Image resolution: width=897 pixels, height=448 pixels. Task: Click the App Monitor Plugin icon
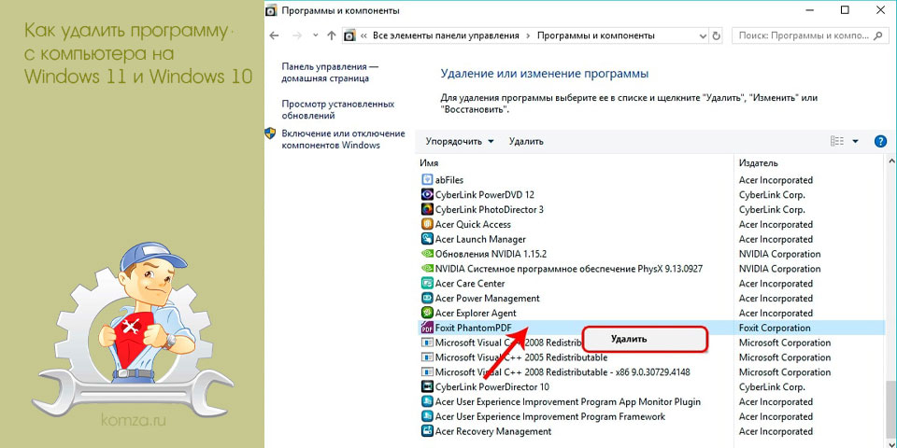(x=427, y=401)
